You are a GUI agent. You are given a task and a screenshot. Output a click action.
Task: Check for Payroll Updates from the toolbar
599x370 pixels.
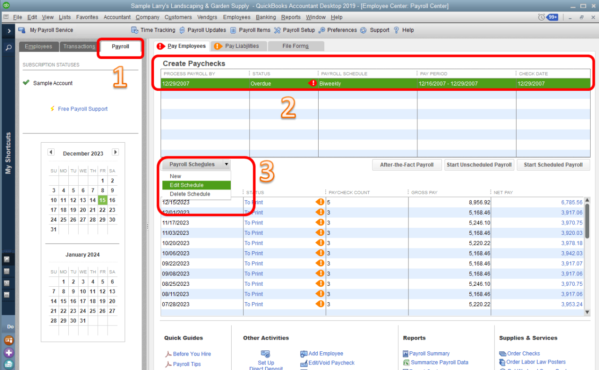(203, 29)
